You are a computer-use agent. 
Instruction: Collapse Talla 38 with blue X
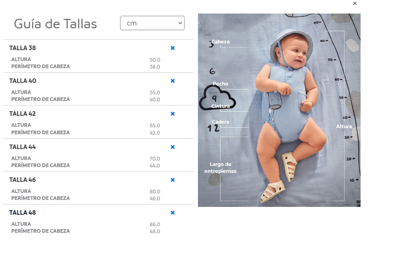click(173, 48)
